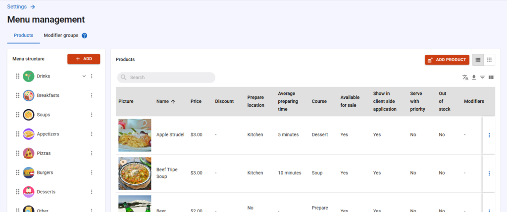Grab the Soups drag handle
The image size is (507, 212).
pos(18,115)
